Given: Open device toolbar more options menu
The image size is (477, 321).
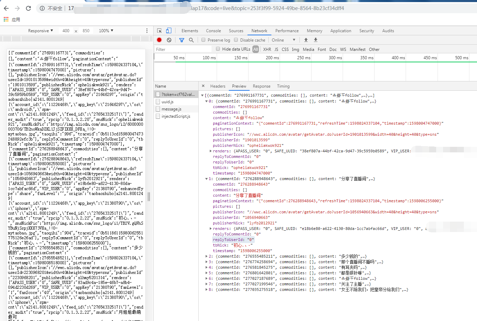Looking at the screenshot, I should [147, 31].
